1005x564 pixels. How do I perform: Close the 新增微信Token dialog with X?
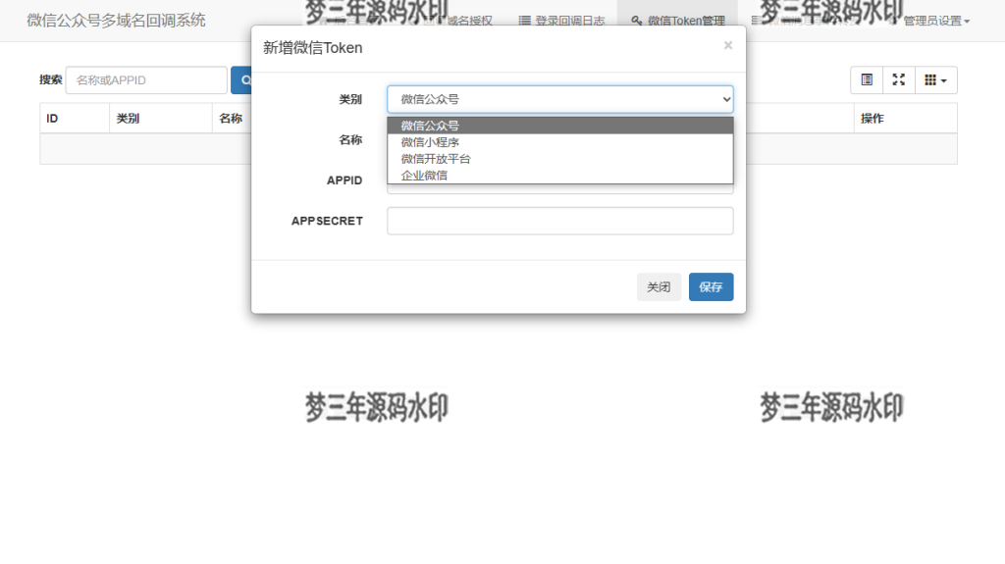point(727,45)
